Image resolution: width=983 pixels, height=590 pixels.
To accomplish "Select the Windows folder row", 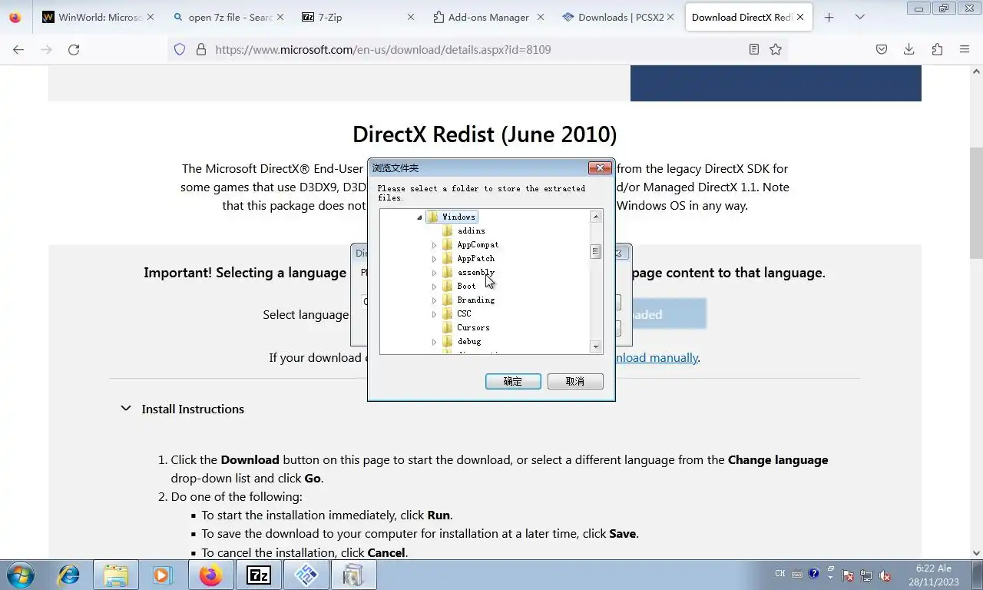I will click(452, 217).
